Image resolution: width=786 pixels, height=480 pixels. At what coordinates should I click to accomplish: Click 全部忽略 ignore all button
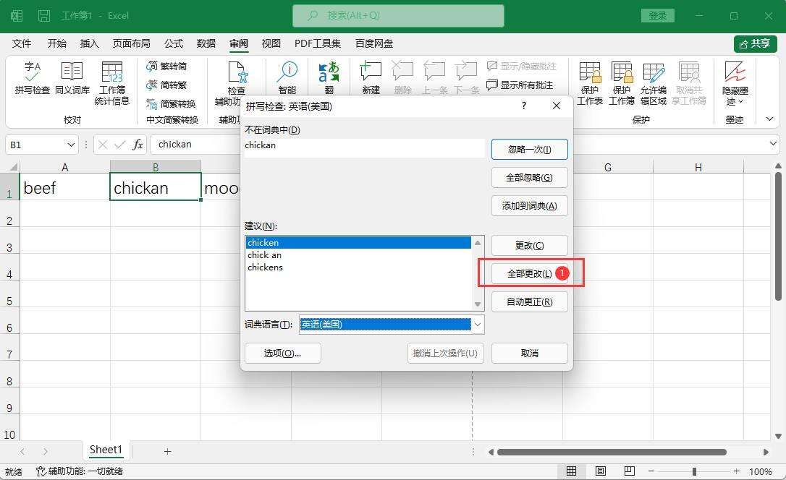point(529,177)
